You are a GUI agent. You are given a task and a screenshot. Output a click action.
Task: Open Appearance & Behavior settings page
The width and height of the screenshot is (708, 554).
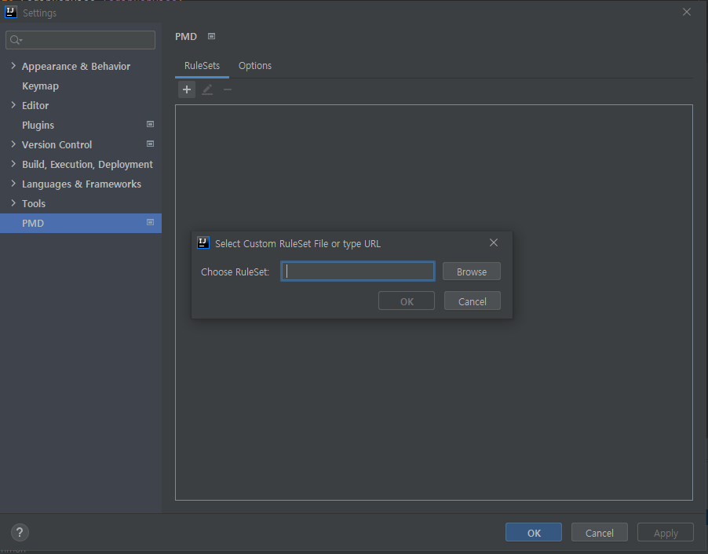(x=76, y=67)
